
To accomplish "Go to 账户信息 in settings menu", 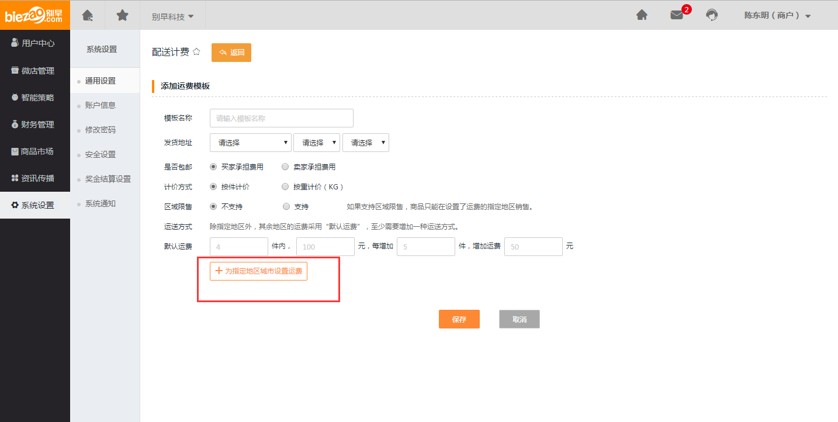I will click(100, 105).
